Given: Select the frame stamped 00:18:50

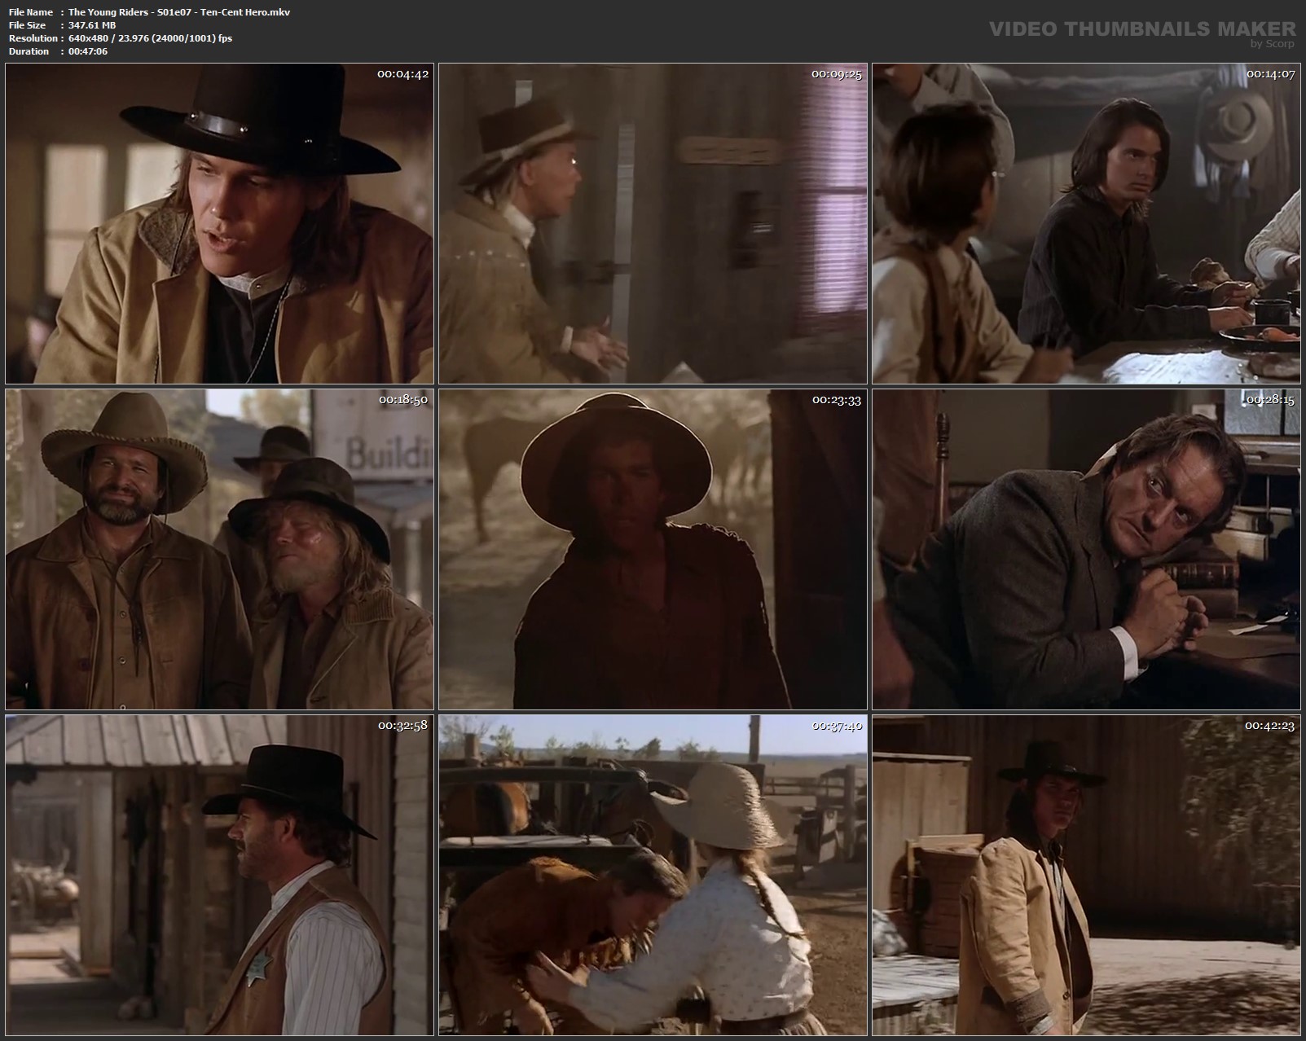Looking at the screenshot, I should [x=219, y=549].
